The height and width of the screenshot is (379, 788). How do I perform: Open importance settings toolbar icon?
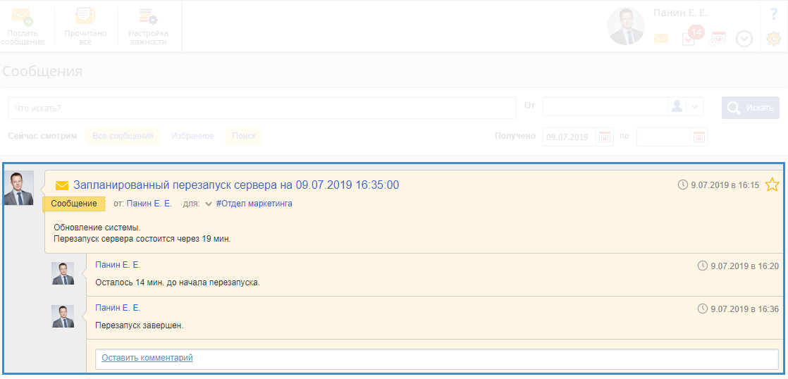148,17
